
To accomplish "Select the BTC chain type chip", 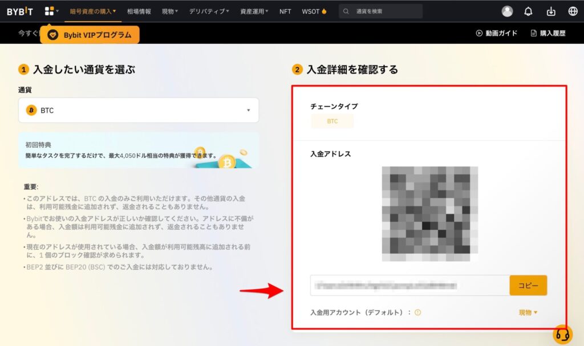I will pos(332,121).
